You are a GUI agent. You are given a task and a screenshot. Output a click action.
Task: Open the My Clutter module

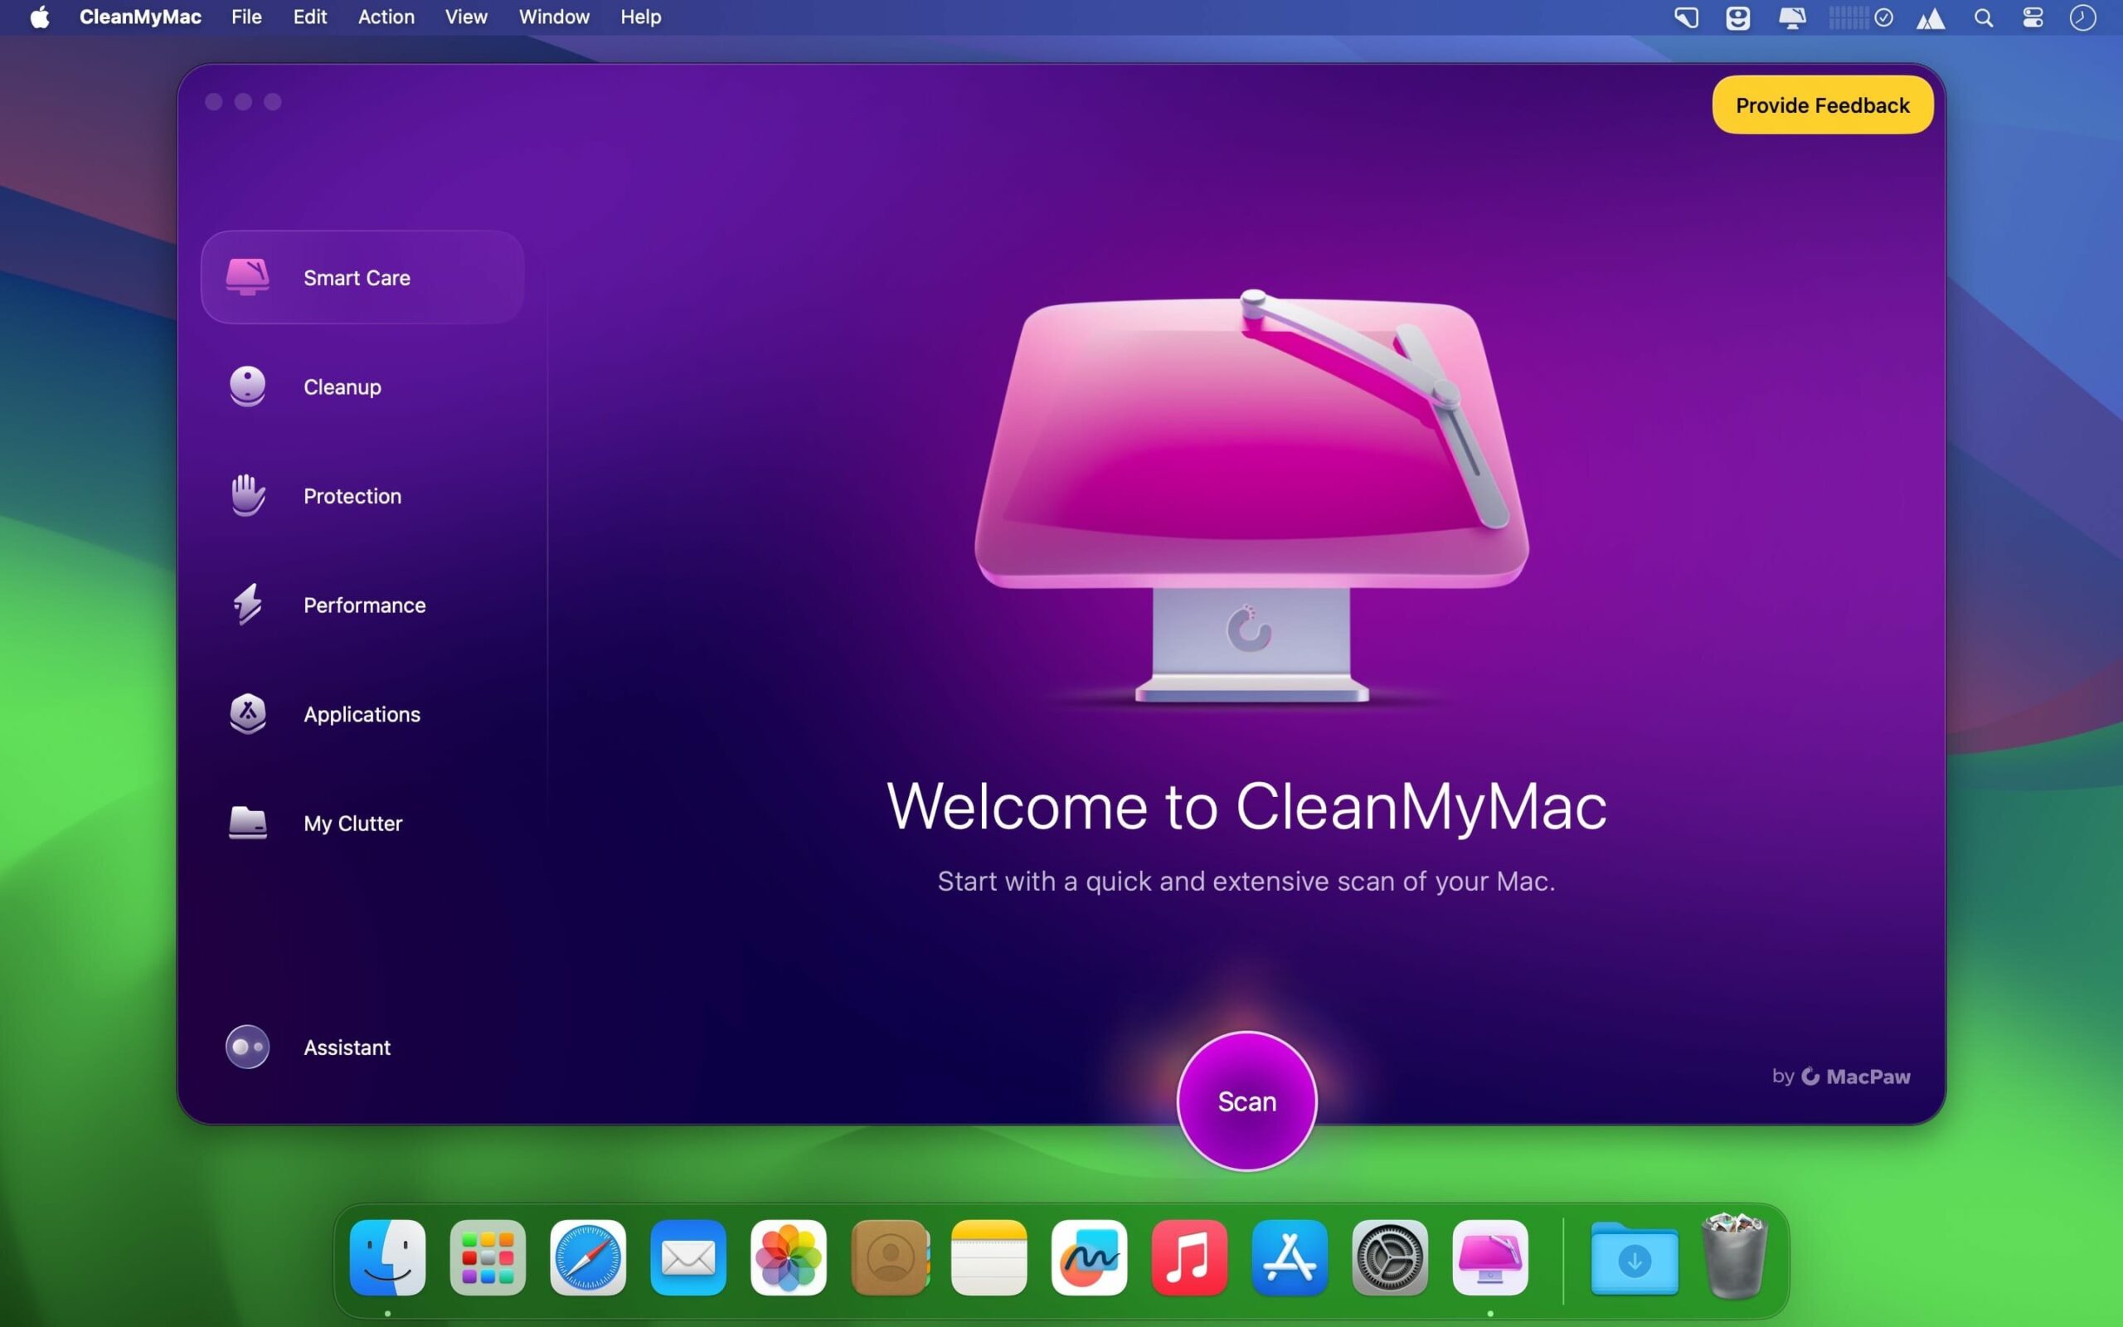[x=351, y=824]
